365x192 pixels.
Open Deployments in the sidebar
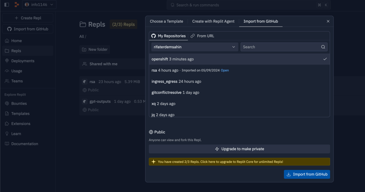click(x=28, y=61)
